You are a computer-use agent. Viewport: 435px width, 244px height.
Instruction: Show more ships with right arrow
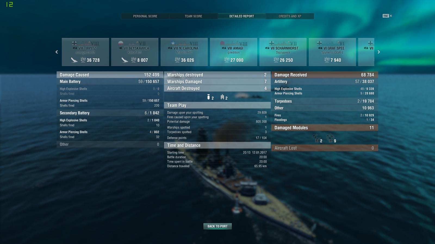[379, 52]
